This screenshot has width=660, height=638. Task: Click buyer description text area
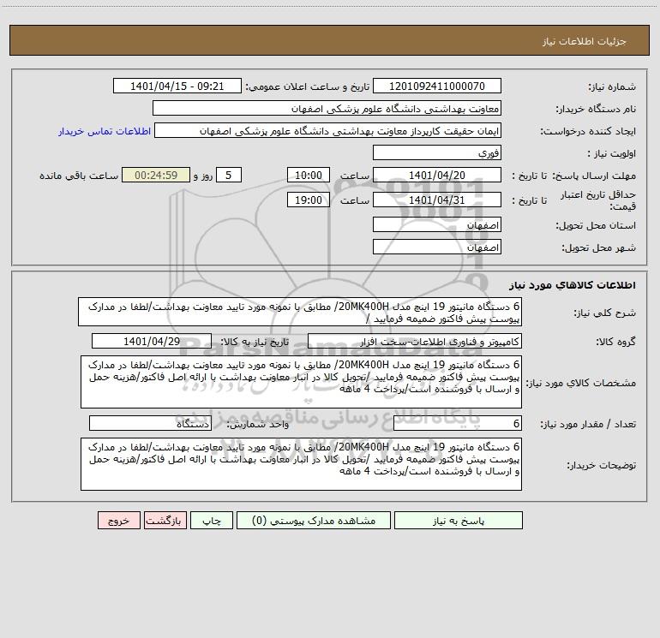click(x=301, y=464)
